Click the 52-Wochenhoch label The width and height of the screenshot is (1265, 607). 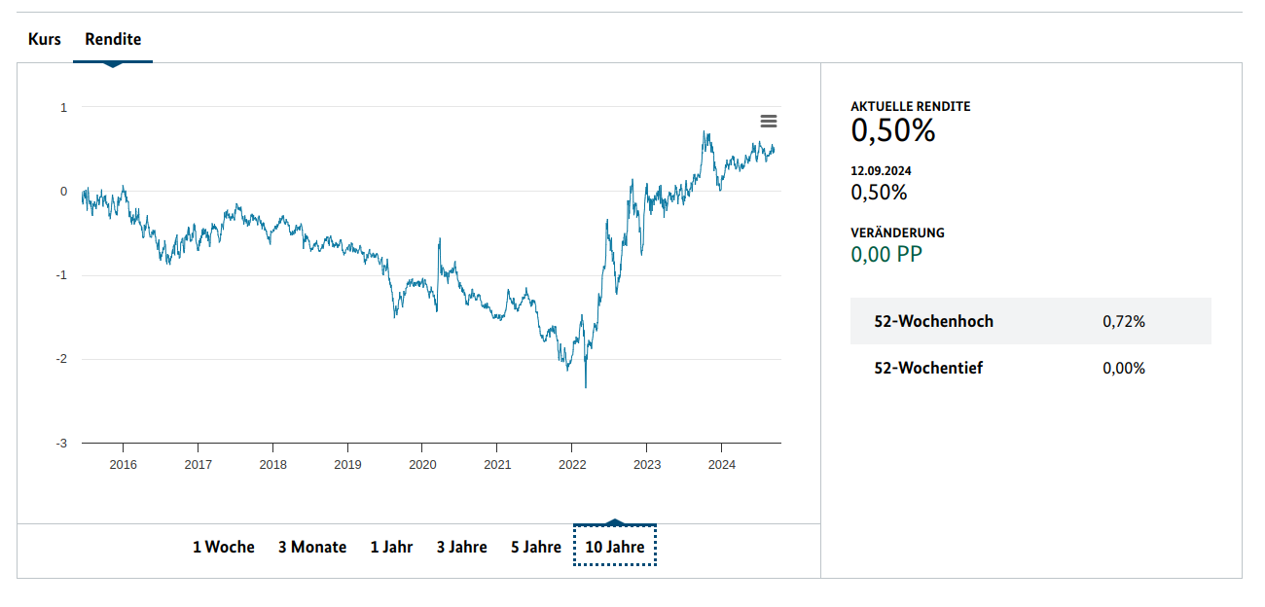[934, 321]
